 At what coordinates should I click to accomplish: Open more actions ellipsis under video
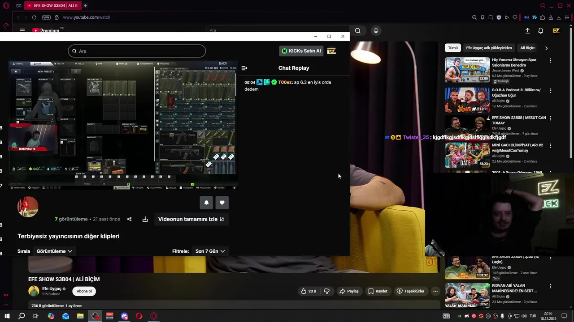[435, 291]
